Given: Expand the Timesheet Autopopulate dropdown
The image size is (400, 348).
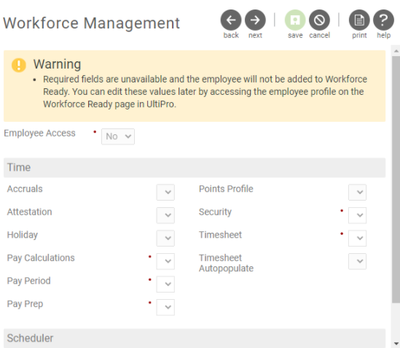Looking at the screenshot, I should 358,261.
